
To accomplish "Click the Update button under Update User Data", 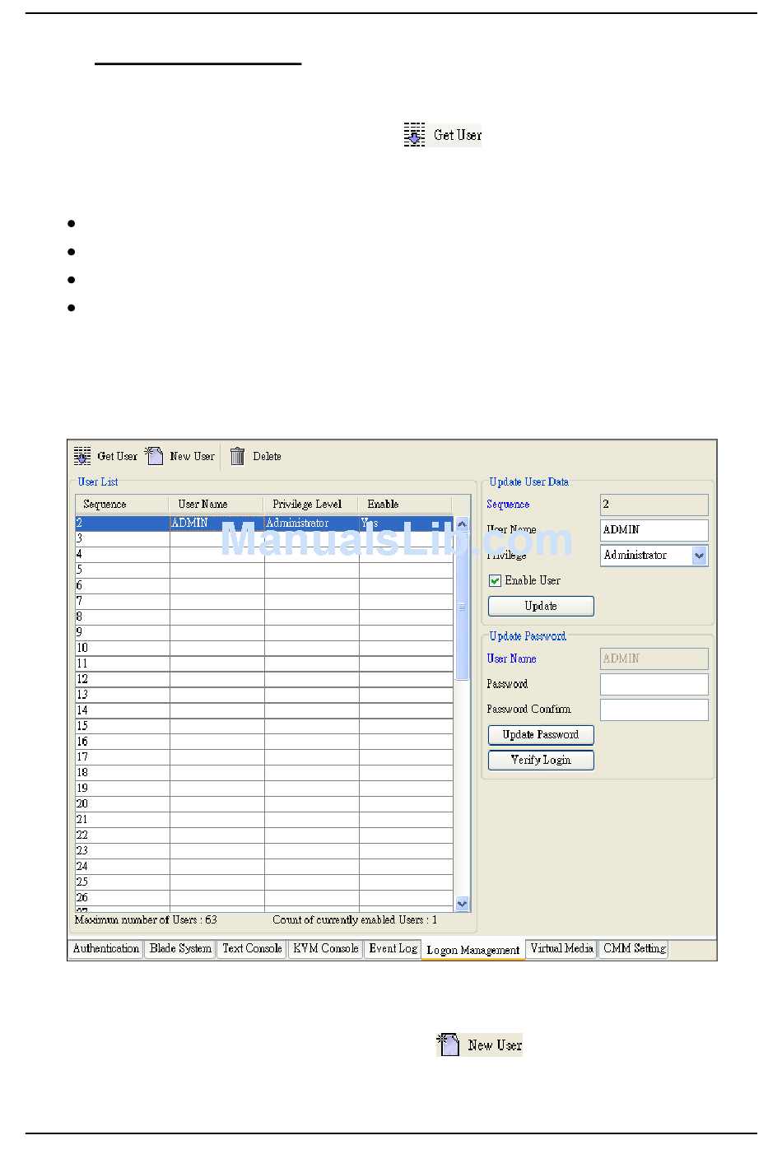I will [541, 606].
